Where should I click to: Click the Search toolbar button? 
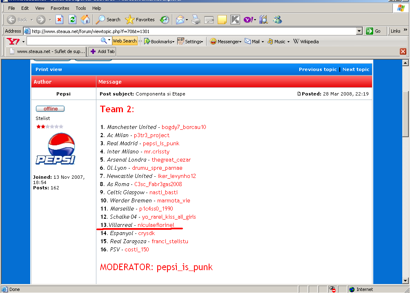coord(108,20)
